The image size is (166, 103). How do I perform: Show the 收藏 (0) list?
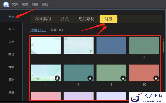point(57,30)
